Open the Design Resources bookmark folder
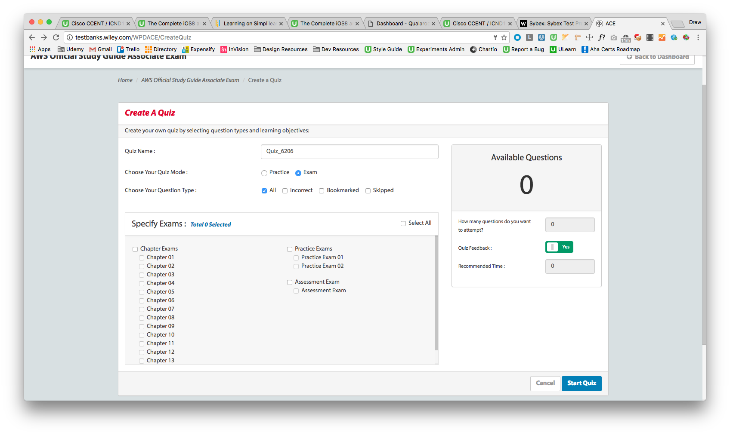The width and height of the screenshot is (730, 435). (281, 49)
